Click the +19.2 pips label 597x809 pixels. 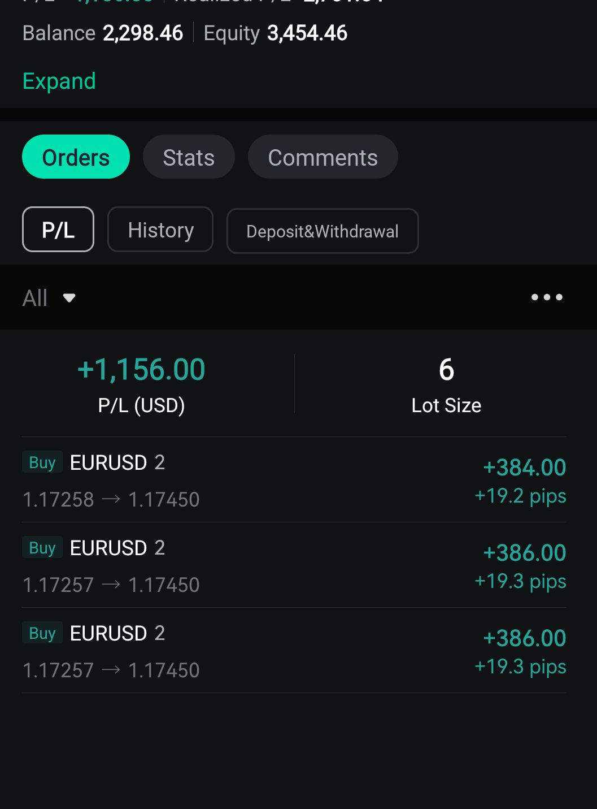[520, 496]
